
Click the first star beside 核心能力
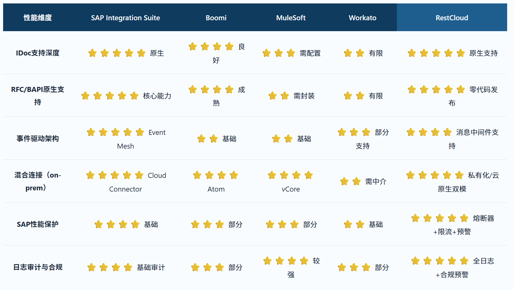point(85,96)
